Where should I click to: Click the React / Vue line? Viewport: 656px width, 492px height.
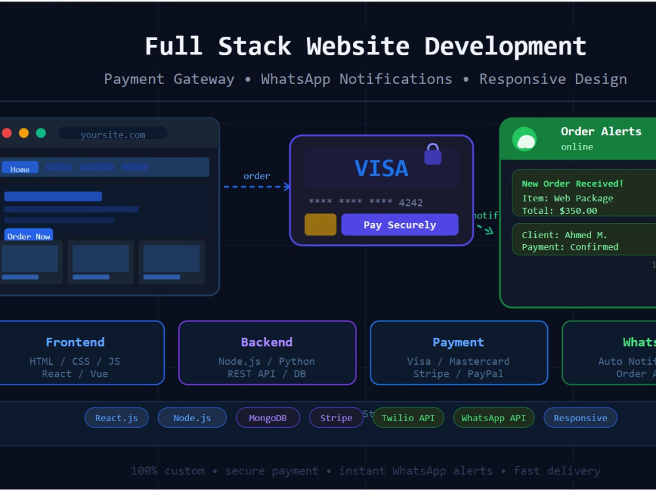coord(75,374)
